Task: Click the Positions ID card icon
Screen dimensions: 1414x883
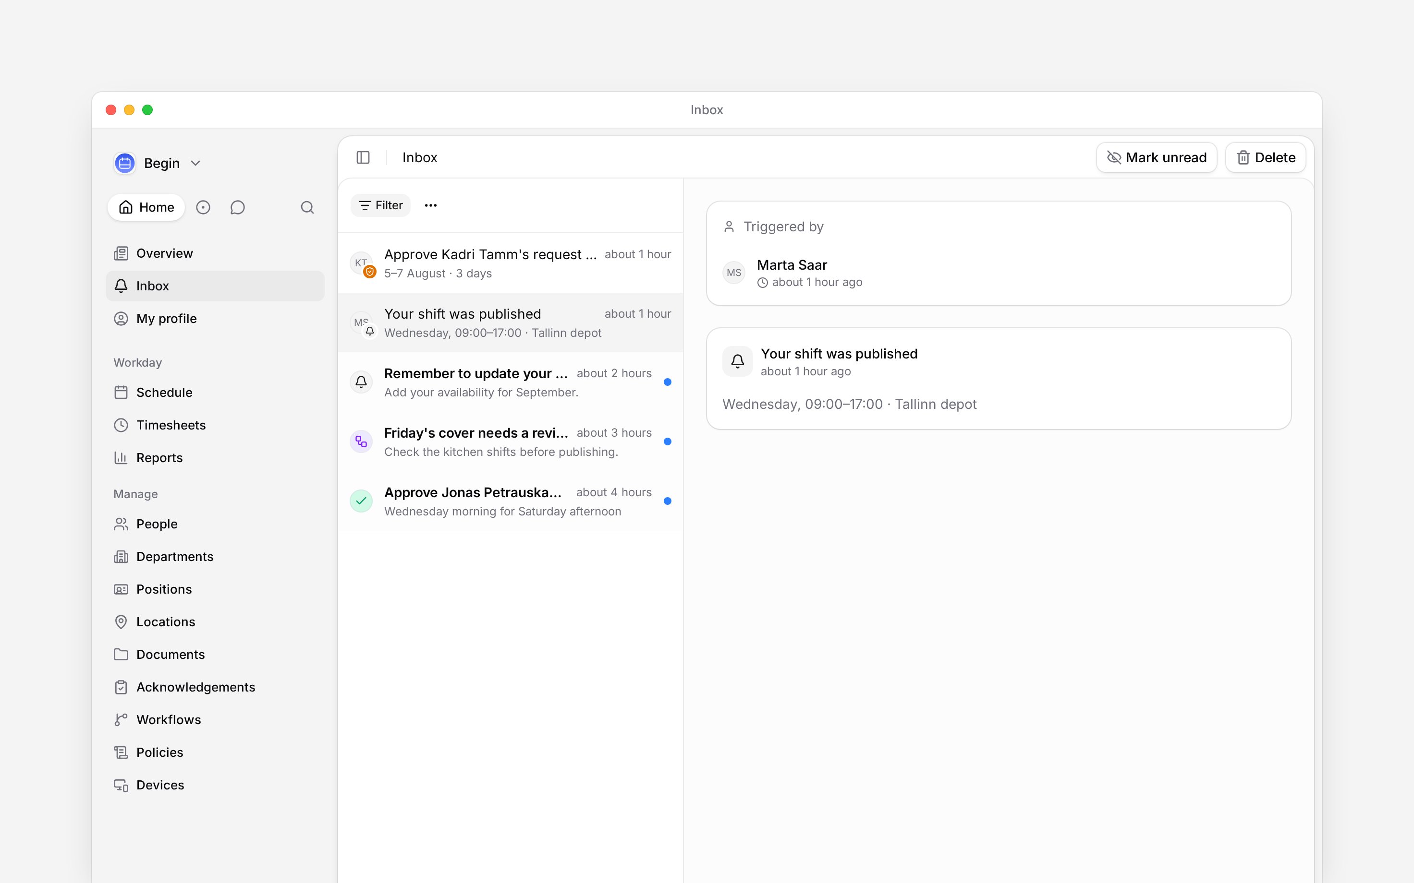Action: click(121, 589)
